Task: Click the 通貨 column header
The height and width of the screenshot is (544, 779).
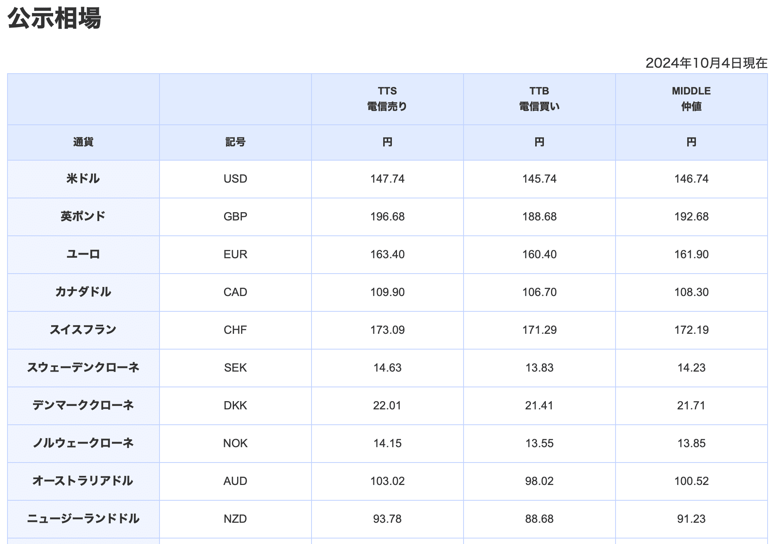Action: click(83, 142)
